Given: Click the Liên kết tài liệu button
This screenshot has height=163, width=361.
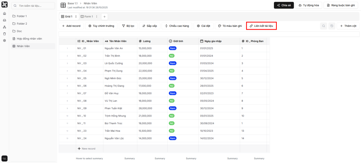Looking at the screenshot, I should tap(261, 26).
